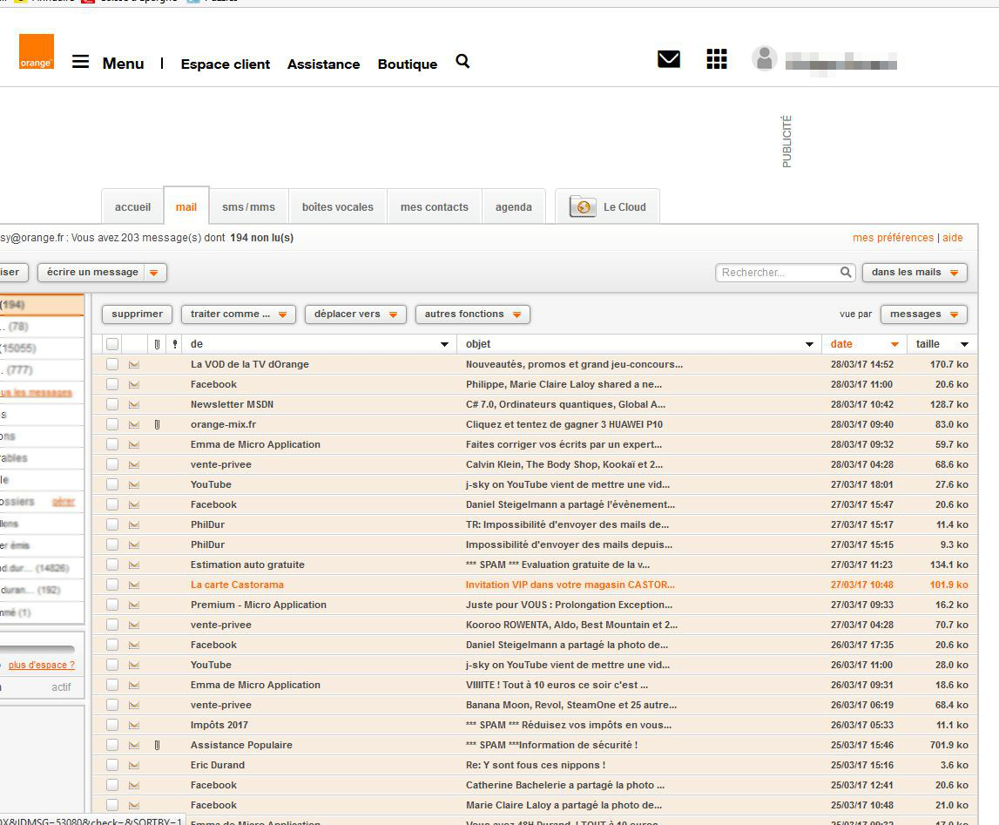
Task: Open 'mes préférences' link
Action: (x=893, y=238)
